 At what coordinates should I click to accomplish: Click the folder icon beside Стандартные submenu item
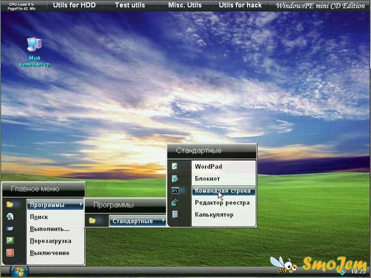tap(92, 221)
